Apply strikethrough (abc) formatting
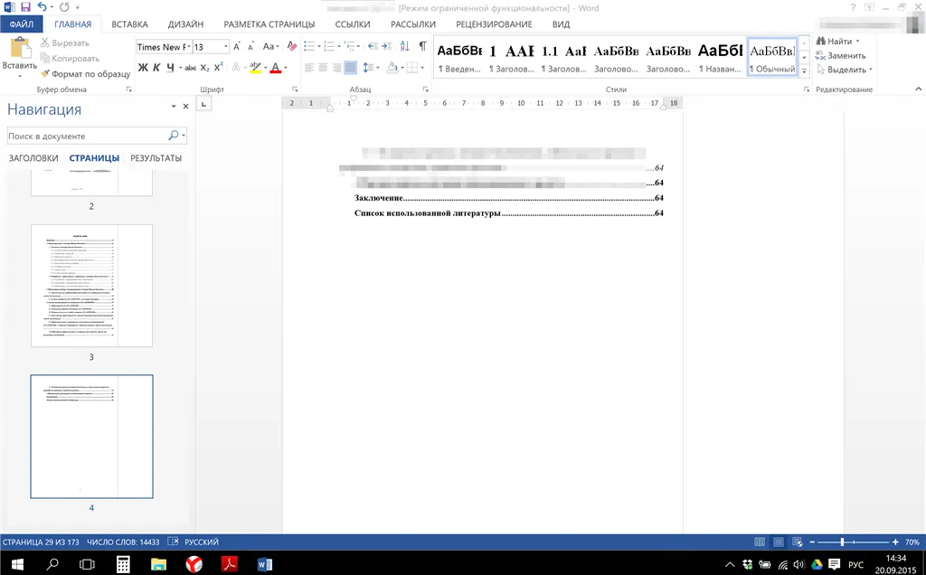Screen dimensions: 926x575 tap(190, 68)
